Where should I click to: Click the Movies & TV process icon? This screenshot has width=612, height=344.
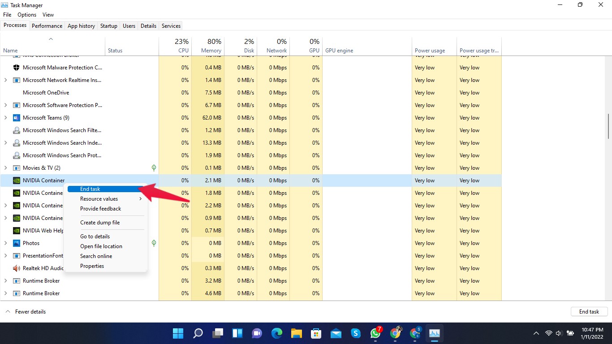17,168
